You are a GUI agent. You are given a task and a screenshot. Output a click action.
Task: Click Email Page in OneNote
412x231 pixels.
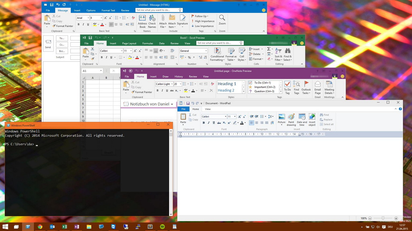pyautogui.click(x=318, y=87)
